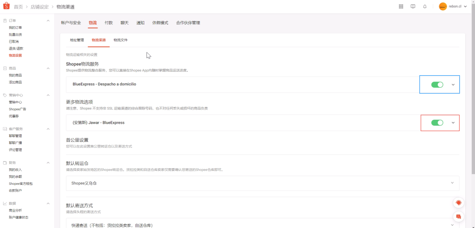This screenshot has width=475, height=228.
Task: Open the red floating support bubble
Action: click(x=458, y=203)
